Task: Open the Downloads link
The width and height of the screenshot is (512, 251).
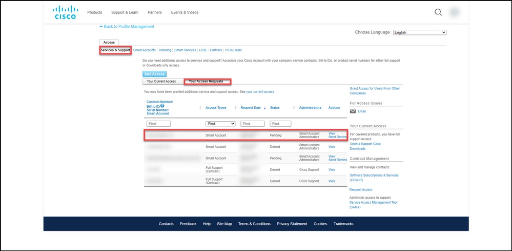Action: (358, 149)
